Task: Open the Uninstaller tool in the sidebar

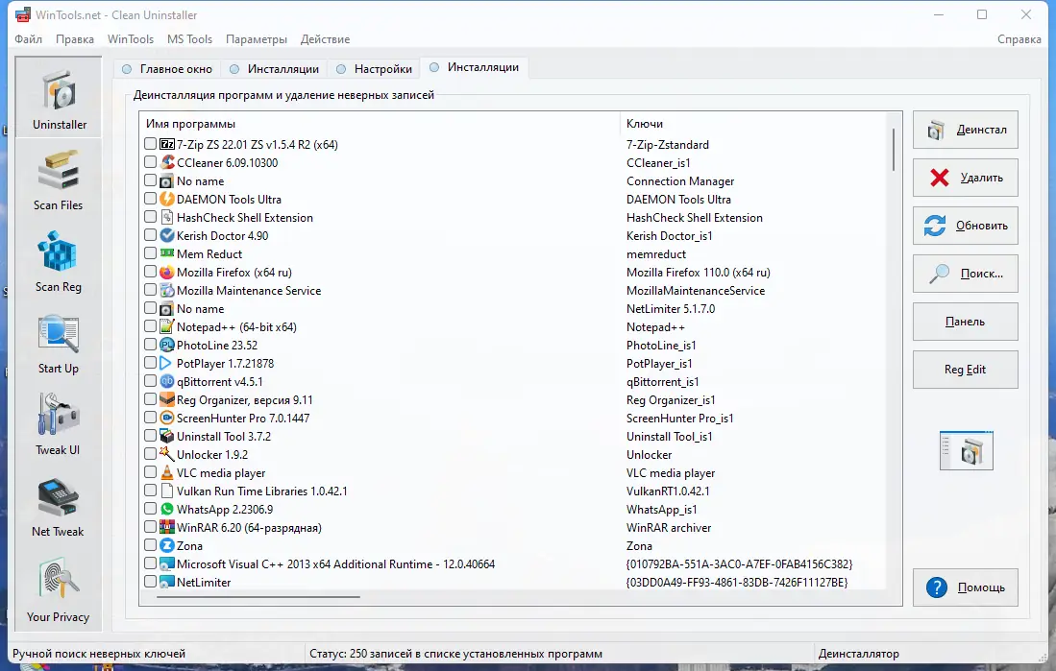Action: point(59,98)
